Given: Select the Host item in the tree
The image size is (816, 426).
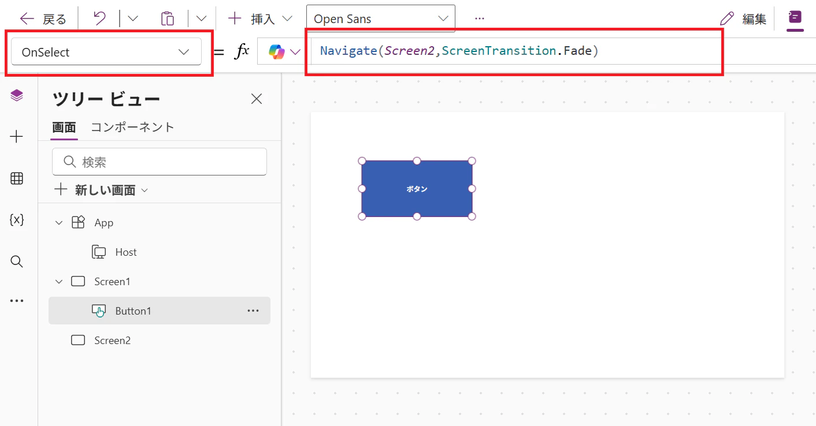Looking at the screenshot, I should [126, 252].
